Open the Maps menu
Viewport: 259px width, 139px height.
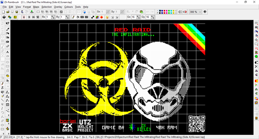point(36,7)
